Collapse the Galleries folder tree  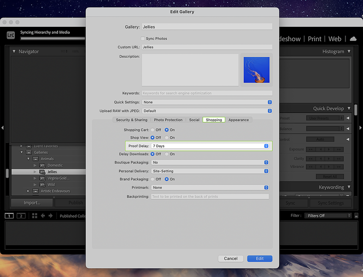pos(21,152)
